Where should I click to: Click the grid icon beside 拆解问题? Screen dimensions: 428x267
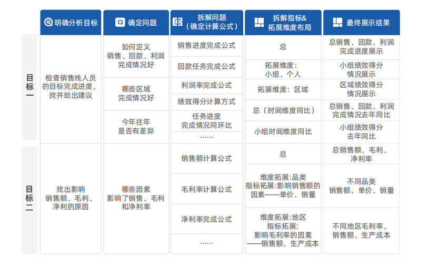tap(177, 22)
